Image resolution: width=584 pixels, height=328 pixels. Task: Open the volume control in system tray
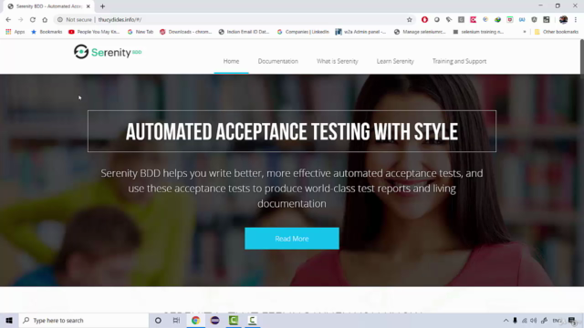(534, 321)
